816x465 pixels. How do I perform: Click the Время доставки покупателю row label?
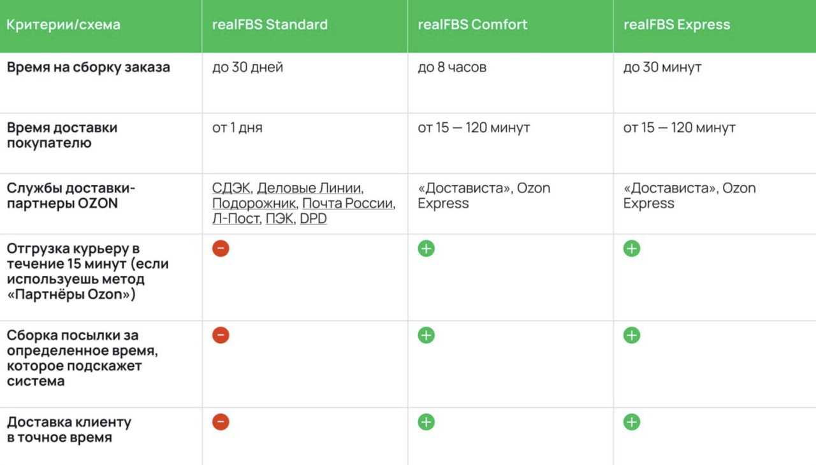coord(62,135)
